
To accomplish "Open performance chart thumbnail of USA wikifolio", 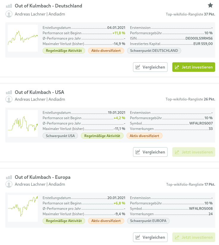I will pyautogui.click(x=23, y=123).
